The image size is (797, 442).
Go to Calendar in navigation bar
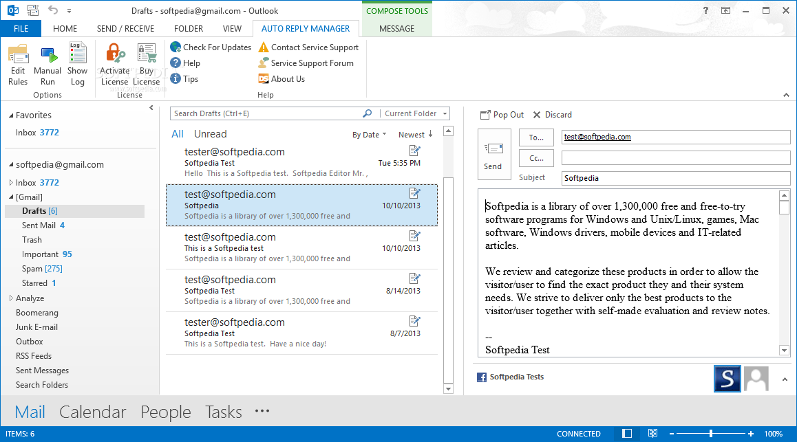pyautogui.click(x=92, y=412)
